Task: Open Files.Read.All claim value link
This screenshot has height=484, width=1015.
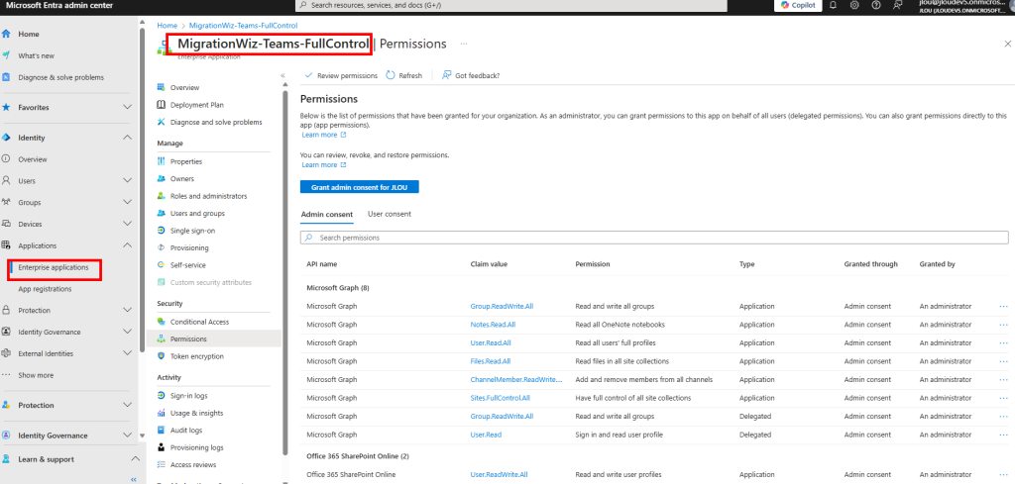Action: pos(491,361)
